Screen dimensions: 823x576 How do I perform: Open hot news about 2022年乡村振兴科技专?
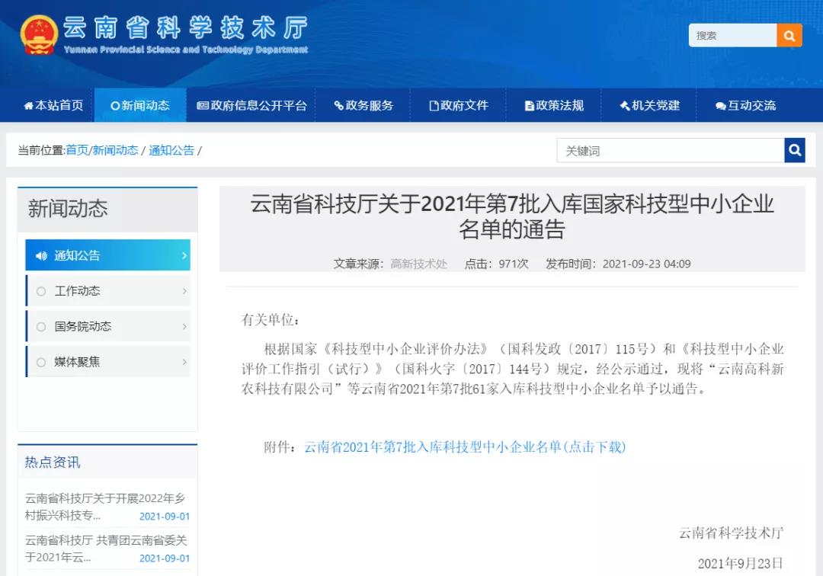click(x=105, y=507)
